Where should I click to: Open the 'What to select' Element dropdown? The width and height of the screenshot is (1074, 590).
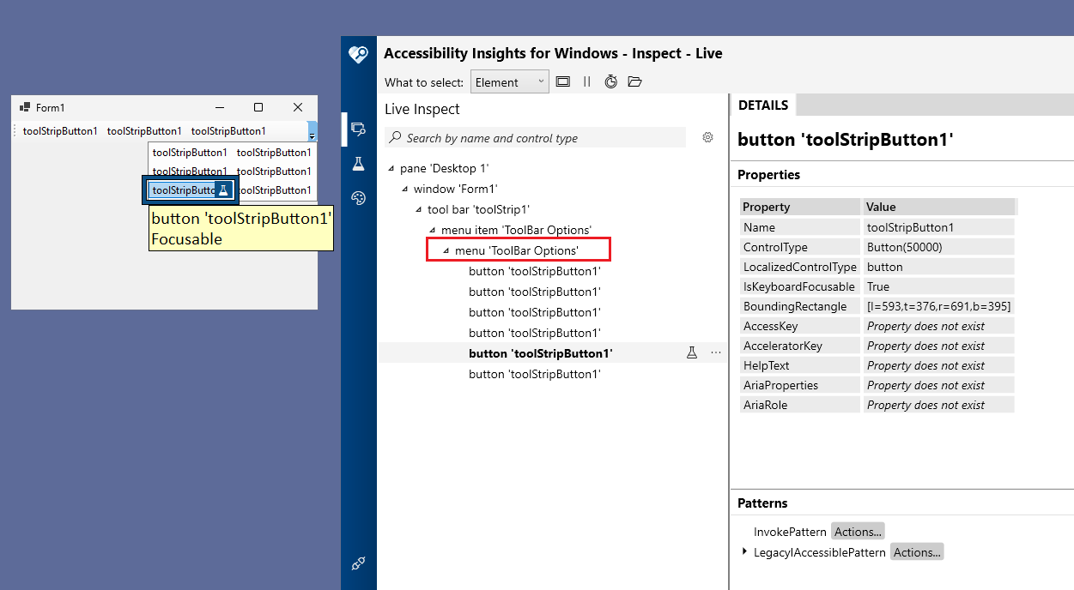(510, 81)
